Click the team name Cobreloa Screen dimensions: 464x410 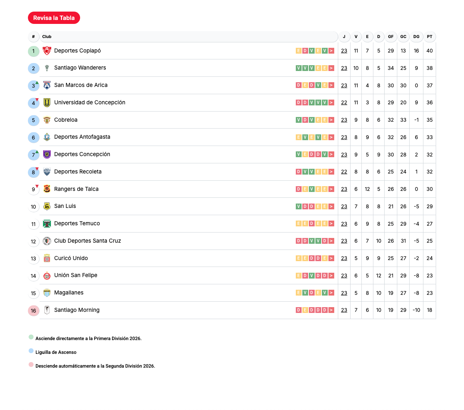[66, 120]
